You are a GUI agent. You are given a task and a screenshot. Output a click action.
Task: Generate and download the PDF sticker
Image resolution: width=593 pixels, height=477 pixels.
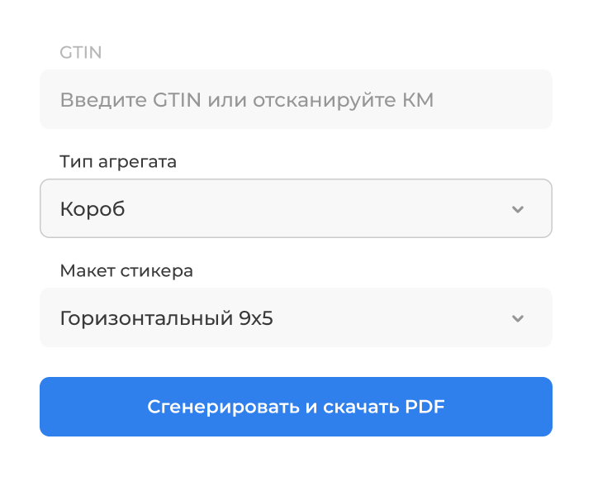coord(296,407)
